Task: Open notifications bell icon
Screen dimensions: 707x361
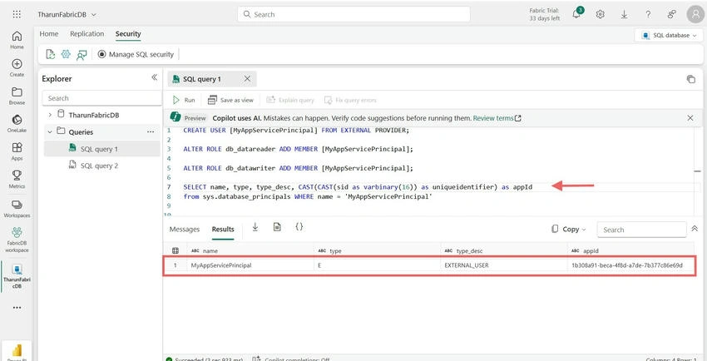Action: point(576,14)
